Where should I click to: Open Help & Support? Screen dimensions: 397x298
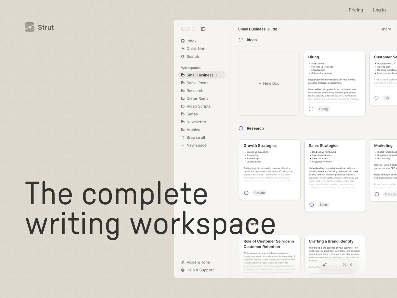[200, 270]
